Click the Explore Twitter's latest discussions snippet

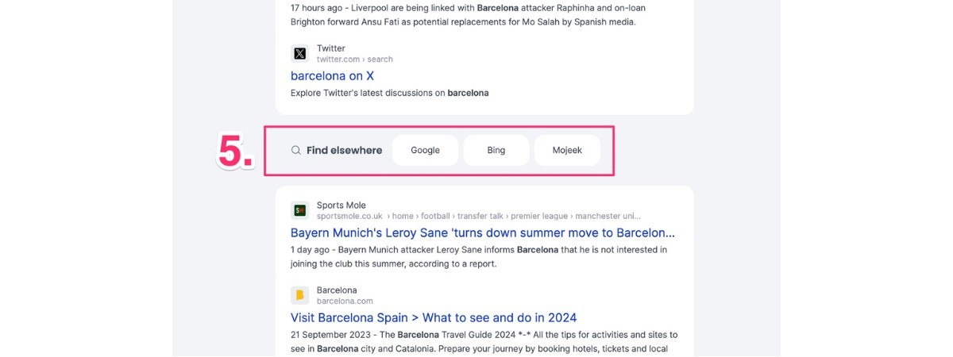click(389, 93)
